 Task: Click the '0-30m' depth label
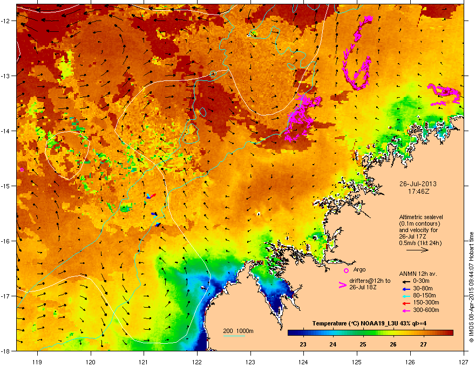(x=421, y=281)
